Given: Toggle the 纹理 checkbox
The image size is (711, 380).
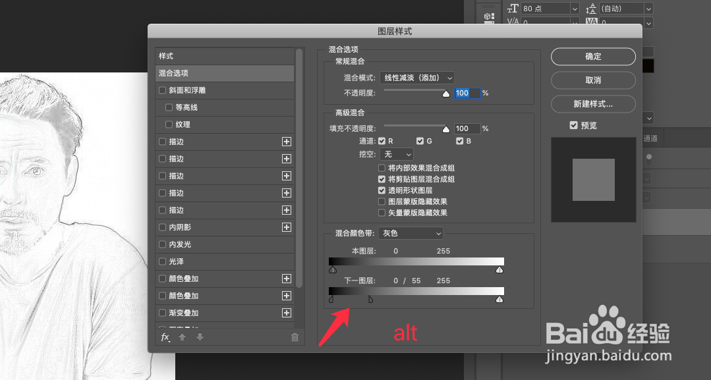Looking at the screenshot, I should pyautogui.click(x=169, y=124).
